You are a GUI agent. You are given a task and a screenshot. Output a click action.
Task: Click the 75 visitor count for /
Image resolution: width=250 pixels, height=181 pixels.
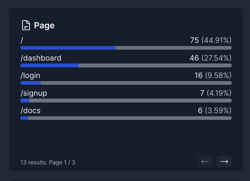coord(194,40)
